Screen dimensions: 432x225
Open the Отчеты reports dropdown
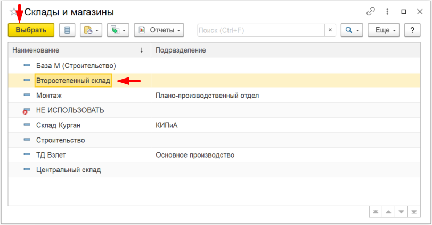coord(159,30)
